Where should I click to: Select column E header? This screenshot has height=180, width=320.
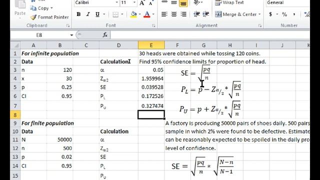151,45
